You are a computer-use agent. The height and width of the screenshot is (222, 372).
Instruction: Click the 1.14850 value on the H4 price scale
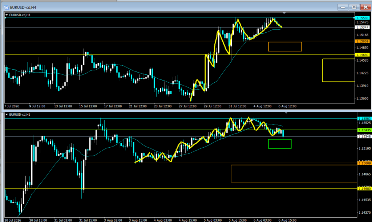coord(362,48)
